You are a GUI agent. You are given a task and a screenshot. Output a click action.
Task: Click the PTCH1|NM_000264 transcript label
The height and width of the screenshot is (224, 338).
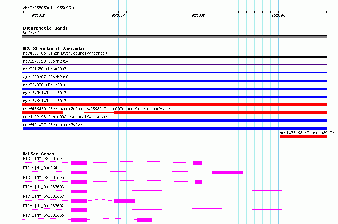pyautogui.click(x=40, y=168)
